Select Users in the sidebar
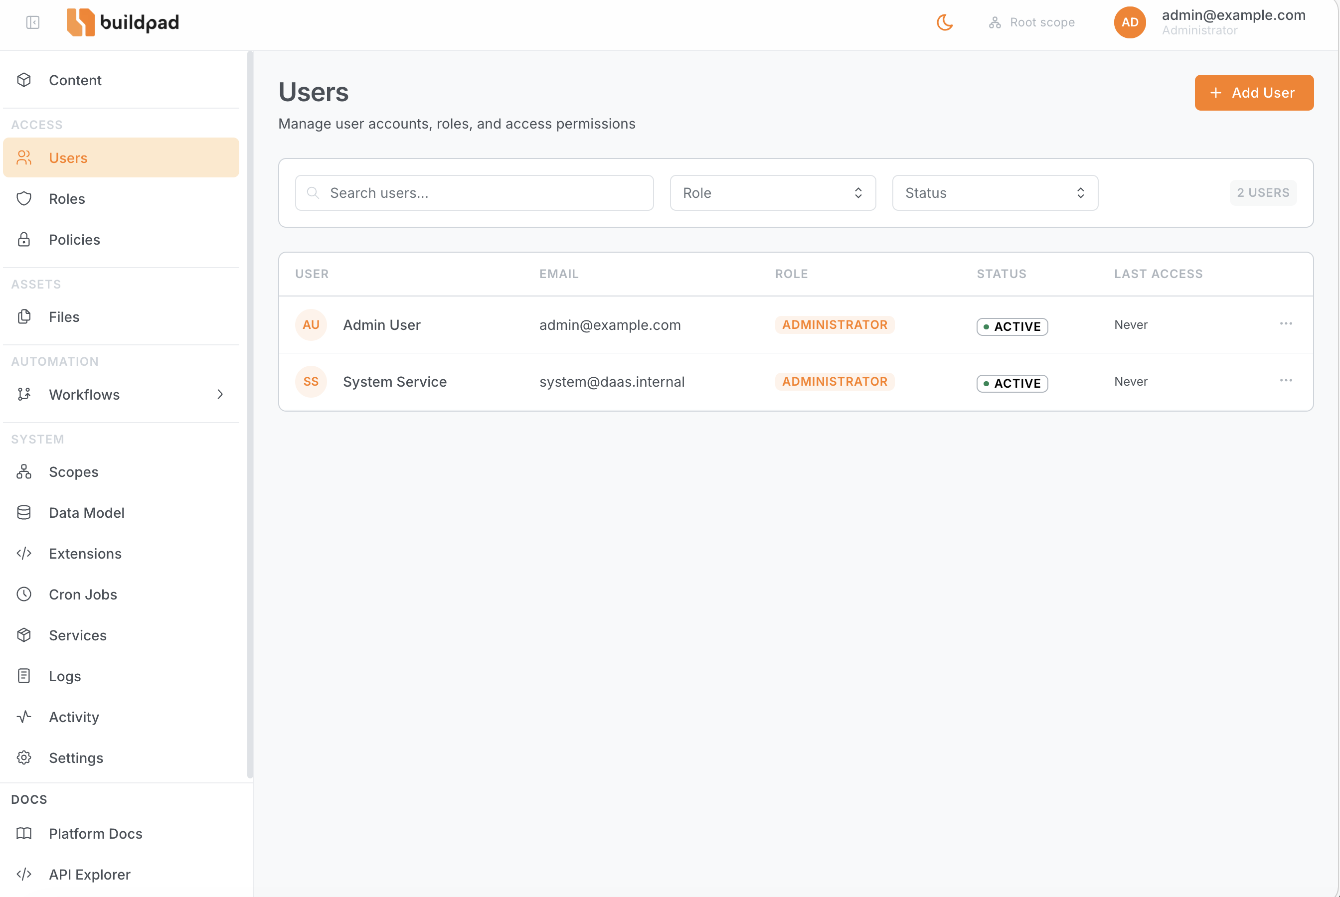The height and width of the screenshot is (897, 1340). point(121,158)
